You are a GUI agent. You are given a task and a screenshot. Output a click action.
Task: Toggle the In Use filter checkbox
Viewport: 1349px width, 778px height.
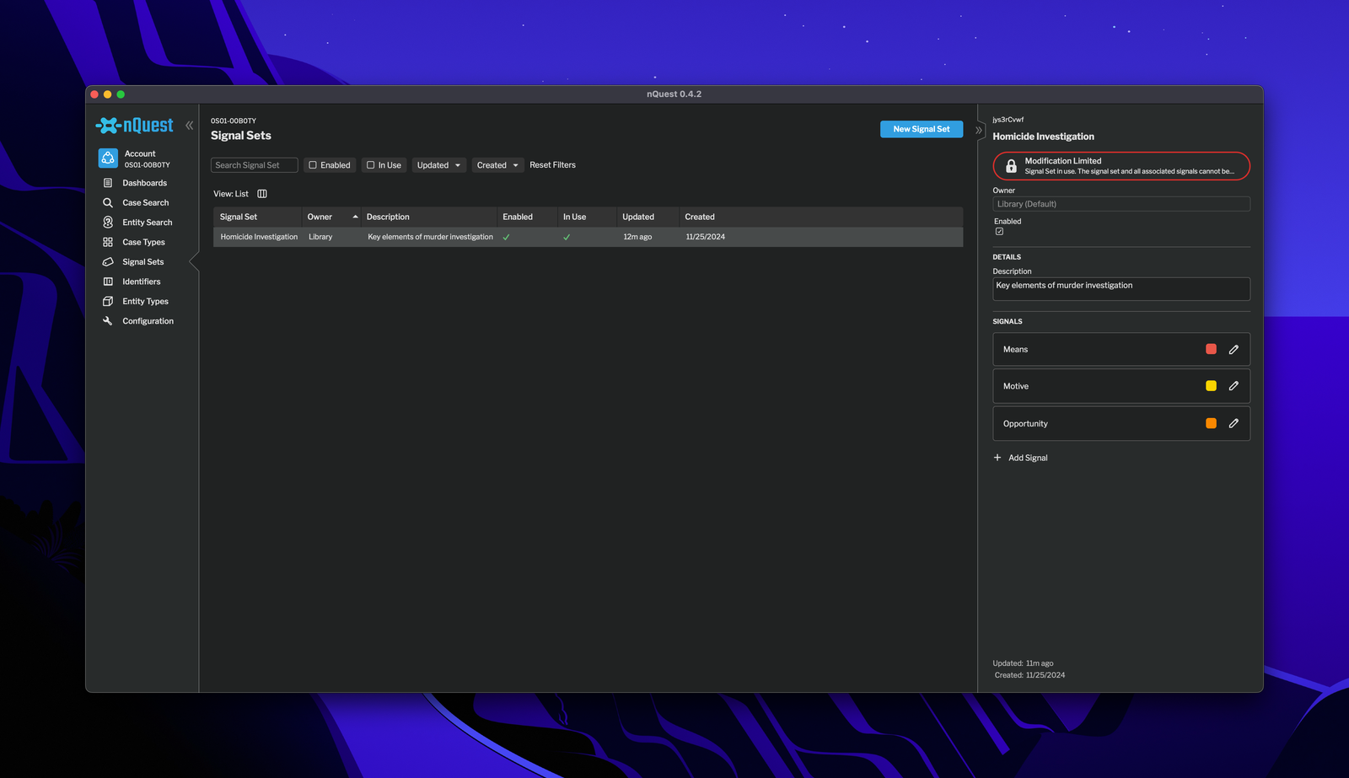coord(370,165)
